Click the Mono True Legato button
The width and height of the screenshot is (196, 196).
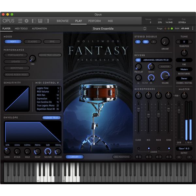pyautogui.click(x=50, y=55)
